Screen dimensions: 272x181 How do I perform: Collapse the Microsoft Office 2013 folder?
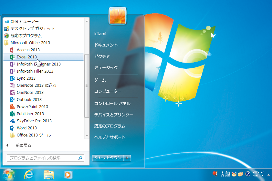pos(27,43)
